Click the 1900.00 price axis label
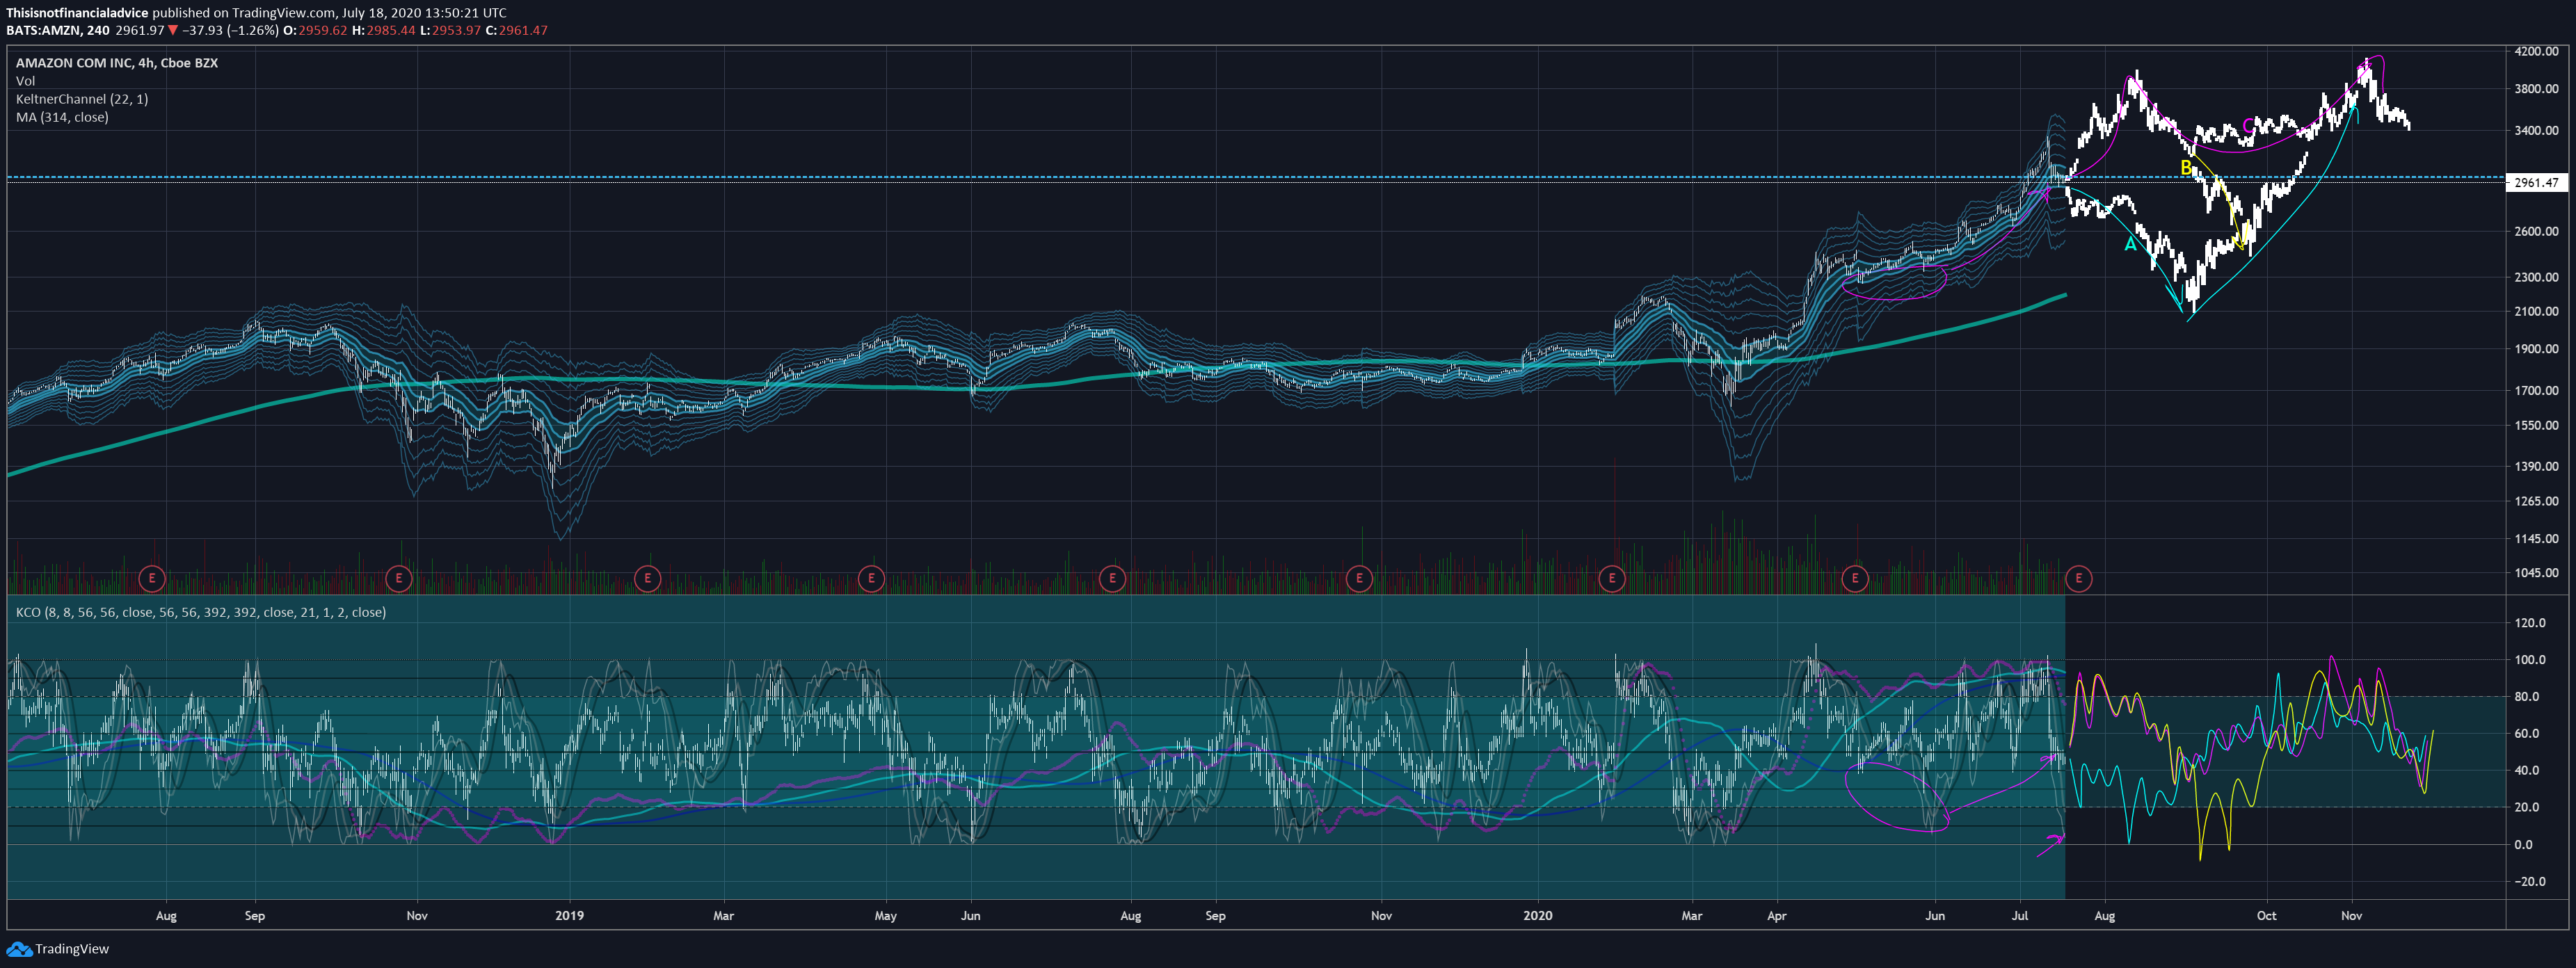Image resolution: width=2576 pixels, height=968 pixels. (2536, 349)
